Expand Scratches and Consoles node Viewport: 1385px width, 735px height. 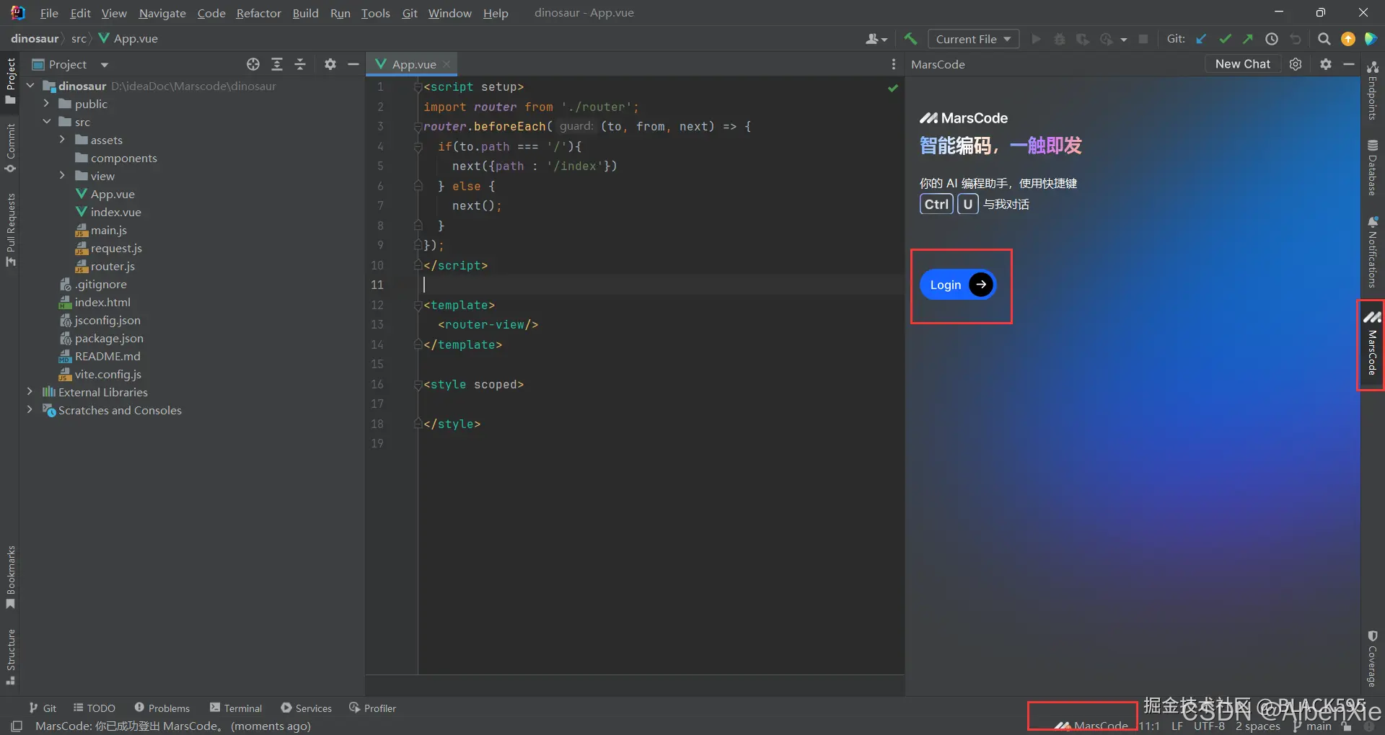point(30,410)
